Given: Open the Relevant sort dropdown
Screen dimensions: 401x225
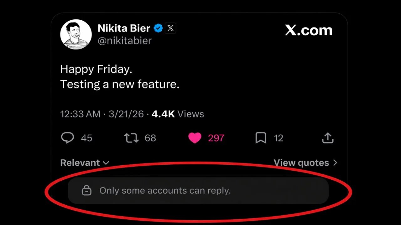Looking at the screenshot, I should (x=80, y=163).
